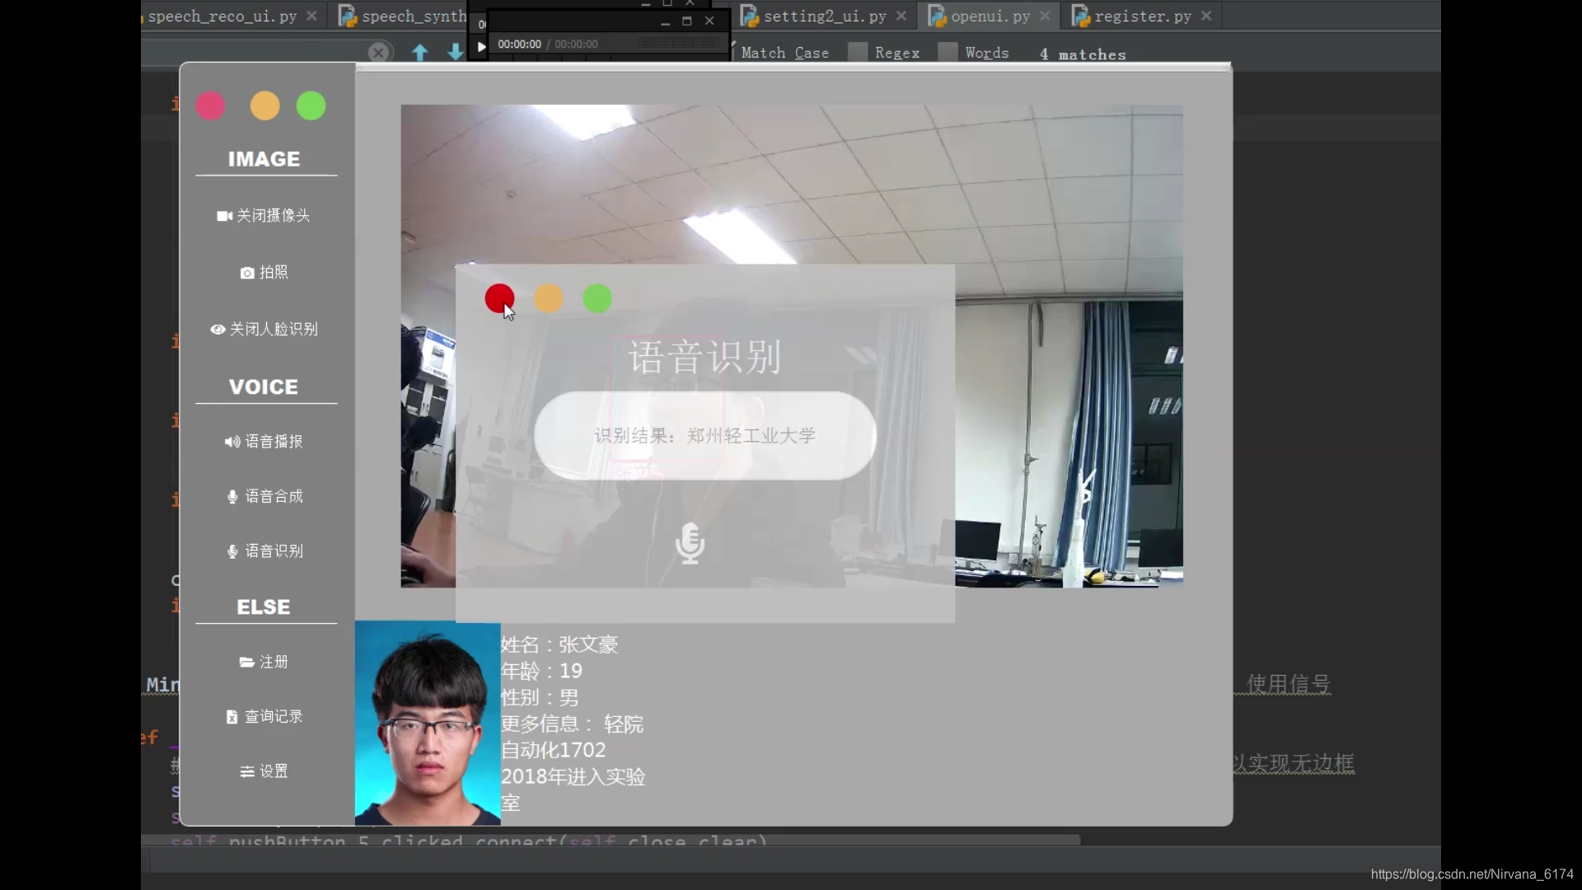Open 语音播报 voice broadcast
This screenshot has width=1582, height=890.
click(x=264, y=442)
